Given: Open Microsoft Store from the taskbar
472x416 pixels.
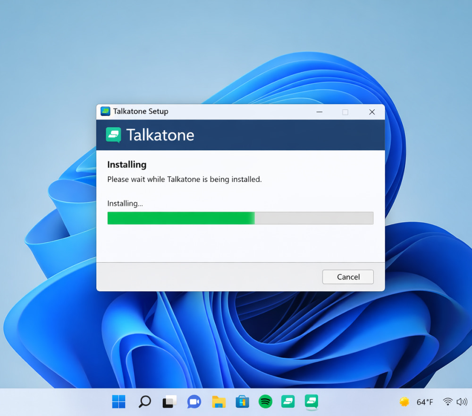Looking at the screenshot, I should click(x=242, y=401).
